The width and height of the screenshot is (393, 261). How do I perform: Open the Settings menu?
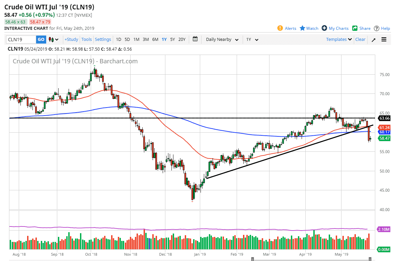click(x=103, y=40)
